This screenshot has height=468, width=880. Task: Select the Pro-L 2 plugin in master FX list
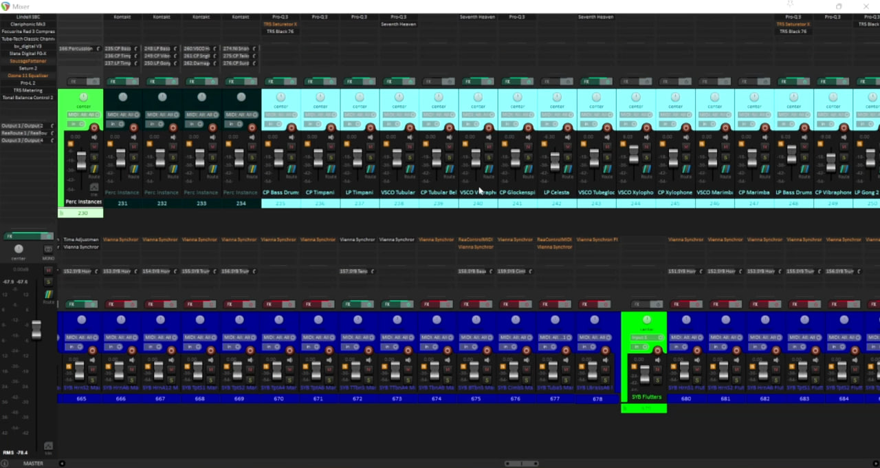click(x=28, y=83)
